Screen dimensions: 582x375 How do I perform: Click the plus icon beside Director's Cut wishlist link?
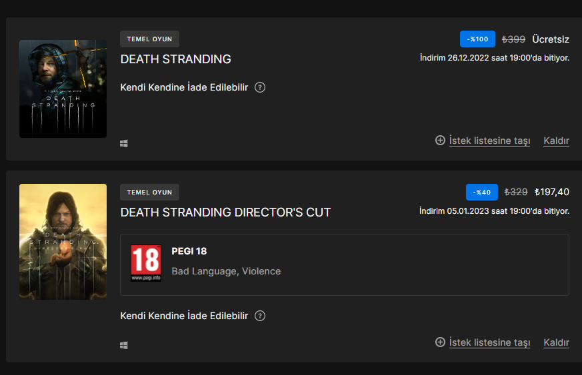(x=440, y=342)
